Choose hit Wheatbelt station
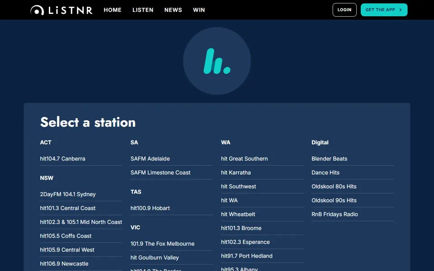This screenshot has height=271, width=434. pos(238,214)
